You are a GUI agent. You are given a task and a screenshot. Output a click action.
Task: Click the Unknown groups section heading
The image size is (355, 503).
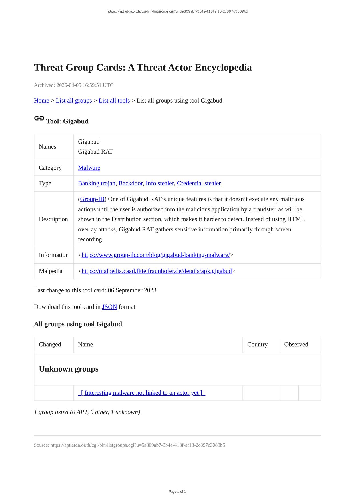tap(69, 369)
